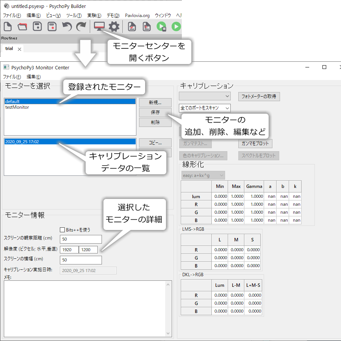Open the ビュー menu in Builder
Screen dimensions: 341x341
(x=53, y=16)
